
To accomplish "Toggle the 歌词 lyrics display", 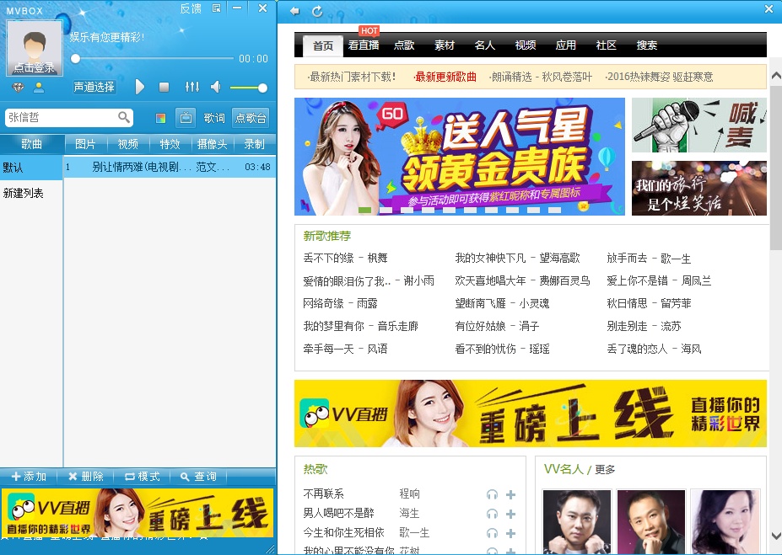I will (214, 118).
